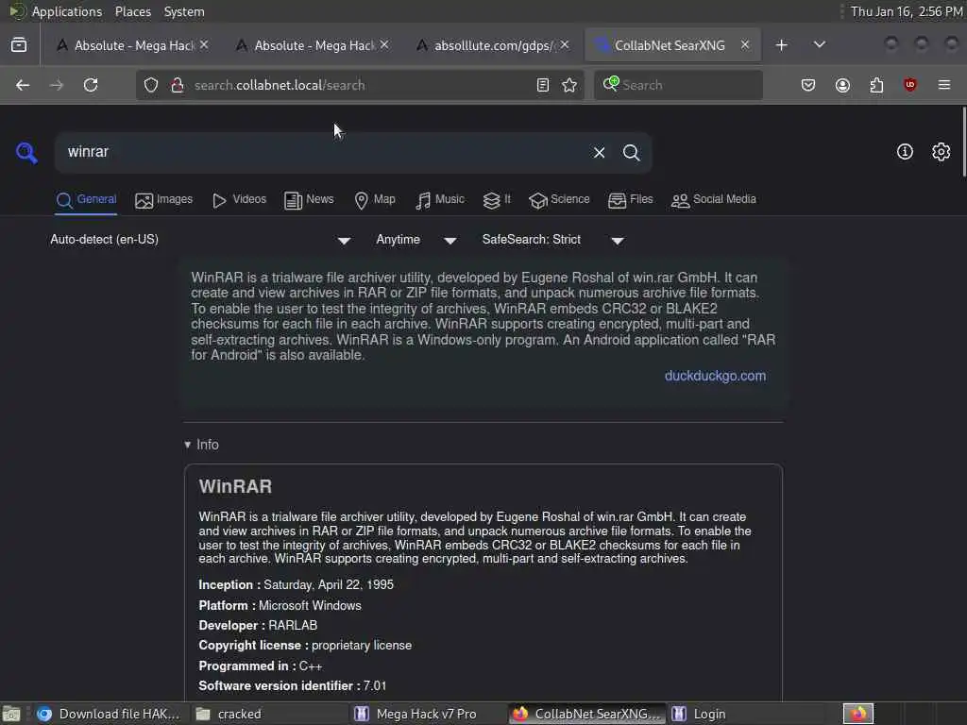Bookmark this page with star
This screenshot has width=967, height=725.
[569, 85]
